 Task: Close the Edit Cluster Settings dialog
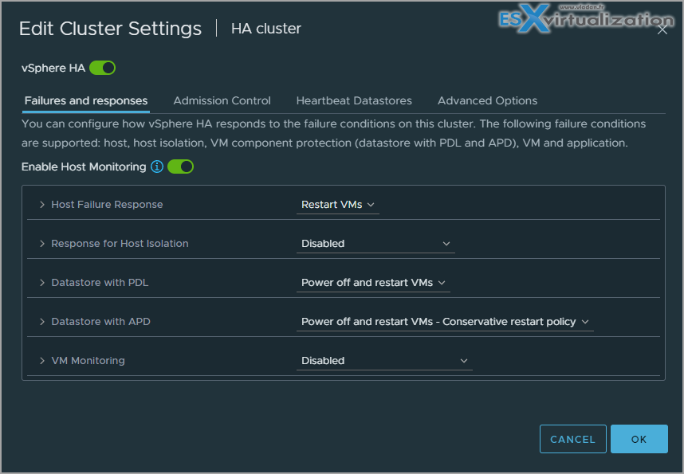(662, 30)
